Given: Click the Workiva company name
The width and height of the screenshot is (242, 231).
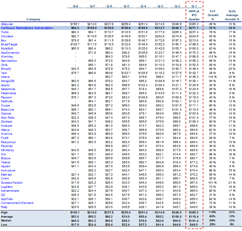Looking at the screenshot, I should click(x=7, y=134).
